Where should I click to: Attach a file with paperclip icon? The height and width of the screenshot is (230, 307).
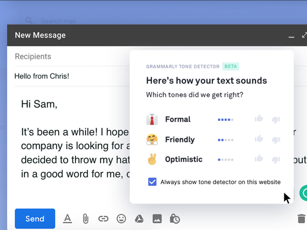tap(85, 218)
